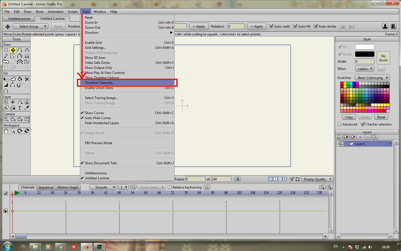This screenshot has width=401, height=251.
Task: Click the Copy button in Style panel
Action: [x=349, y=117]
